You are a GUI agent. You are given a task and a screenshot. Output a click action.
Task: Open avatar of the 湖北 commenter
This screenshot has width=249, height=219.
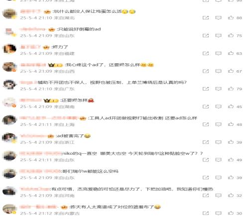point(9,13)
